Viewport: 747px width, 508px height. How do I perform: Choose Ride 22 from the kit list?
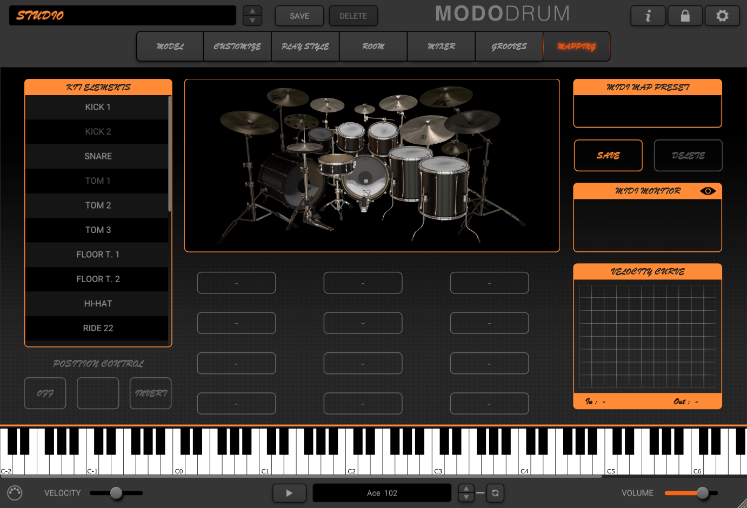tap(97, 329)
